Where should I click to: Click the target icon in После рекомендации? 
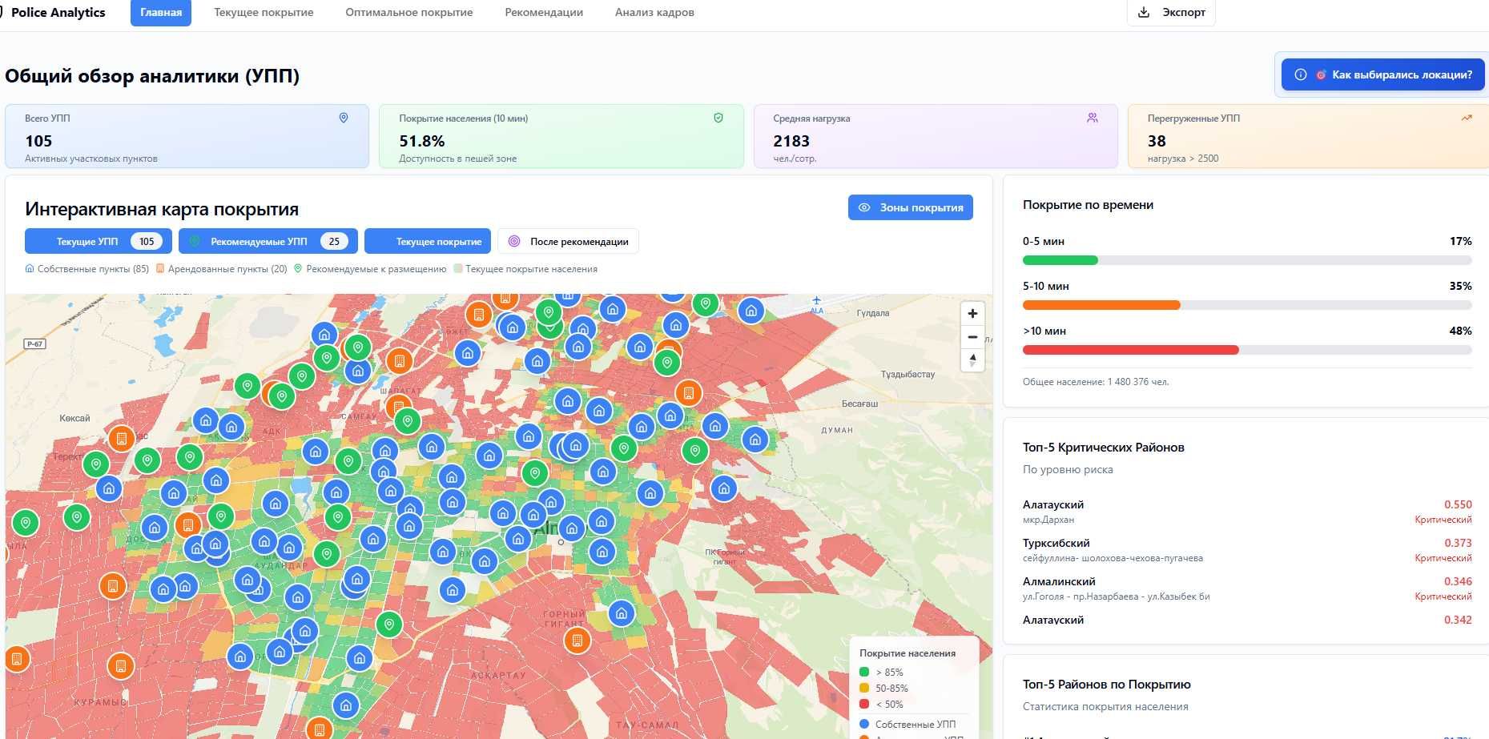point(514,241)
